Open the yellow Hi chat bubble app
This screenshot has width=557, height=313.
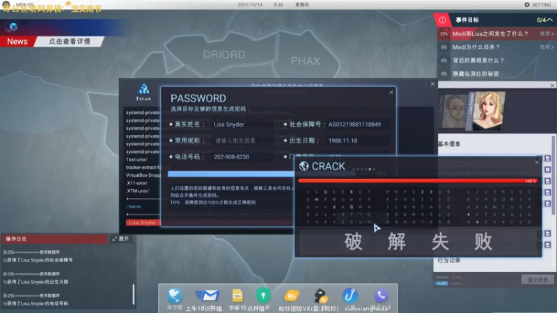click(292, 296)
